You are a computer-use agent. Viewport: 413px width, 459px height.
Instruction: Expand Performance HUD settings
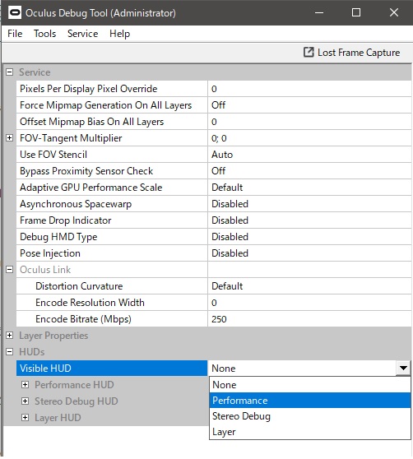pyautogui.click(x=26, y=385)
